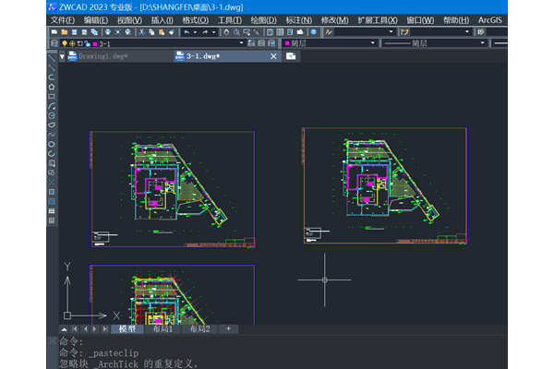
Task: Select the Line tool in draw toolbar
Action: (52, 56)
